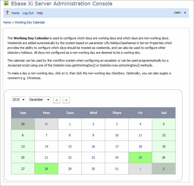Select Monday December 14
The width and height of the screenshot is (194, 186).
[46, 146]
